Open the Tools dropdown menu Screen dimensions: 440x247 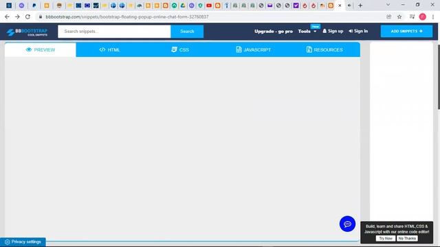click(307, 32)
